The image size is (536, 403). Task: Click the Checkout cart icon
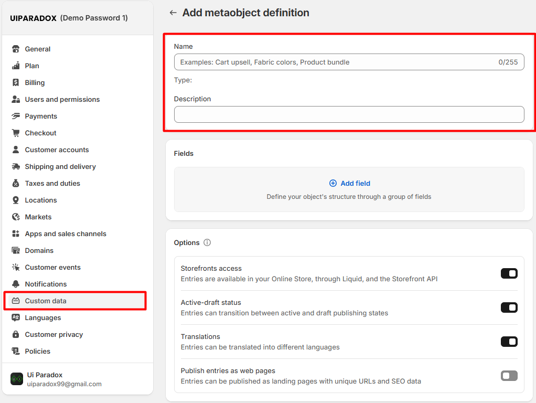(x=16, y=133)
